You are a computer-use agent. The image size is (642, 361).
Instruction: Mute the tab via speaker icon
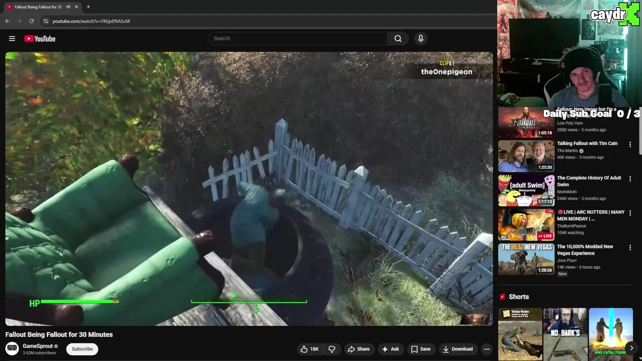pyautogui.click(x=68, y=7)
